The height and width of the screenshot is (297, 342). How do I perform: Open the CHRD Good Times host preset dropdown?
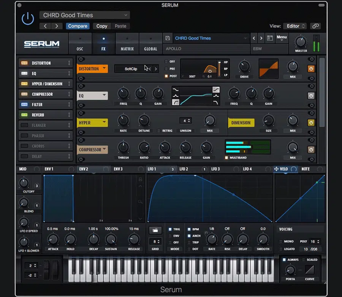click(85, 15)
